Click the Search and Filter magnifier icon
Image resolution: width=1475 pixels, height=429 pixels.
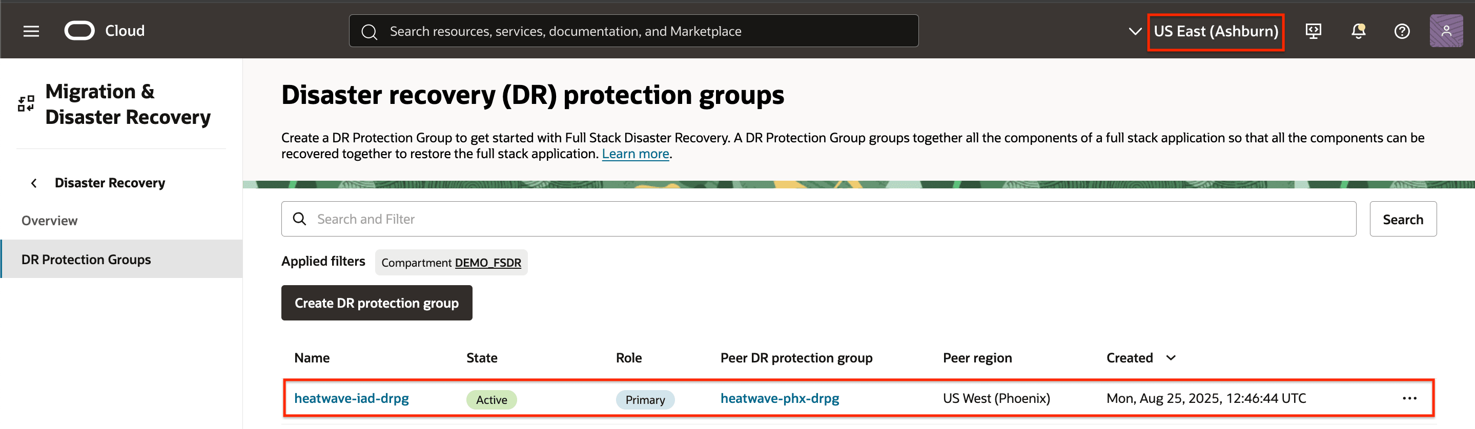pos(299,219)
